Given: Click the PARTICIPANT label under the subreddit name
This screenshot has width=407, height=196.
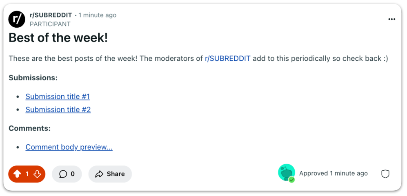Looking at the screenshot, I should click(x=50, y=24).
